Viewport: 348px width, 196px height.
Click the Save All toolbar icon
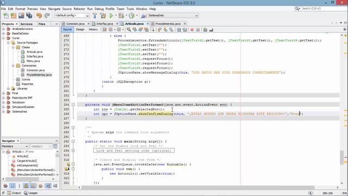(29, 16)
